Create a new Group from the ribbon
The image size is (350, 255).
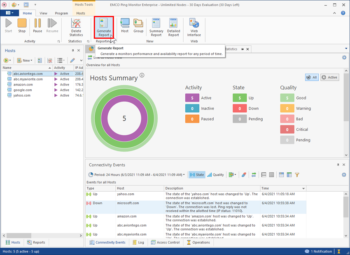pos(138,25)
